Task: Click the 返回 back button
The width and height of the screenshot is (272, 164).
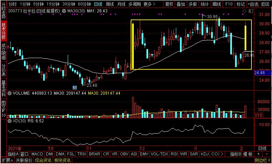Action: pyautogui.click(x=265, y=4)
